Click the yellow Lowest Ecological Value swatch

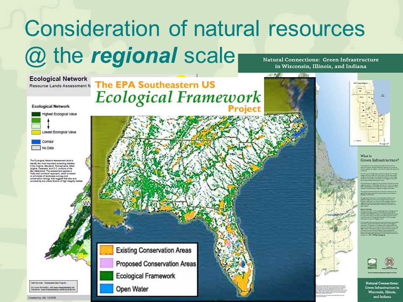(36, 132)
